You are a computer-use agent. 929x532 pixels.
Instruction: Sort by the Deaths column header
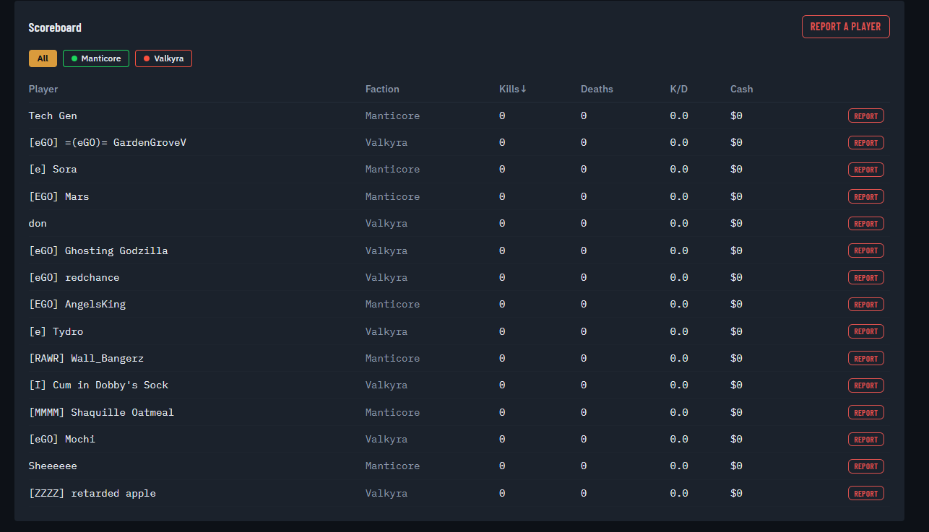597,89
